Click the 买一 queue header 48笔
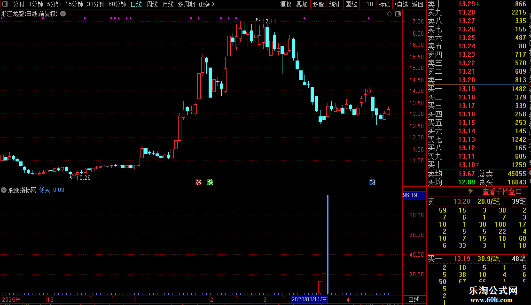The height and width of the screenshot is (305, 531). pos(477,259)
